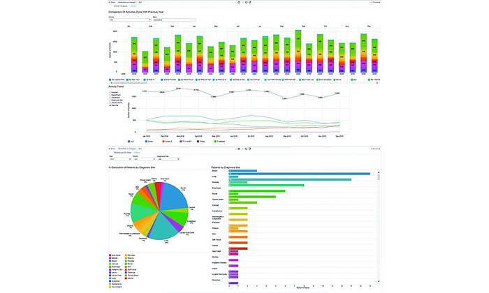The height and width of the screenshot is (293, 489).
Task: Open the Activity Analysis tab
Action: (x=120, y=6)
